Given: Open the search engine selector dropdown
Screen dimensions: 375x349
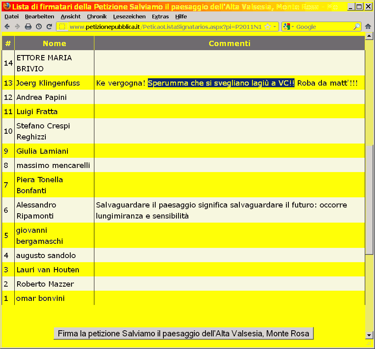Looking at the screenshot, I should 288,27.
